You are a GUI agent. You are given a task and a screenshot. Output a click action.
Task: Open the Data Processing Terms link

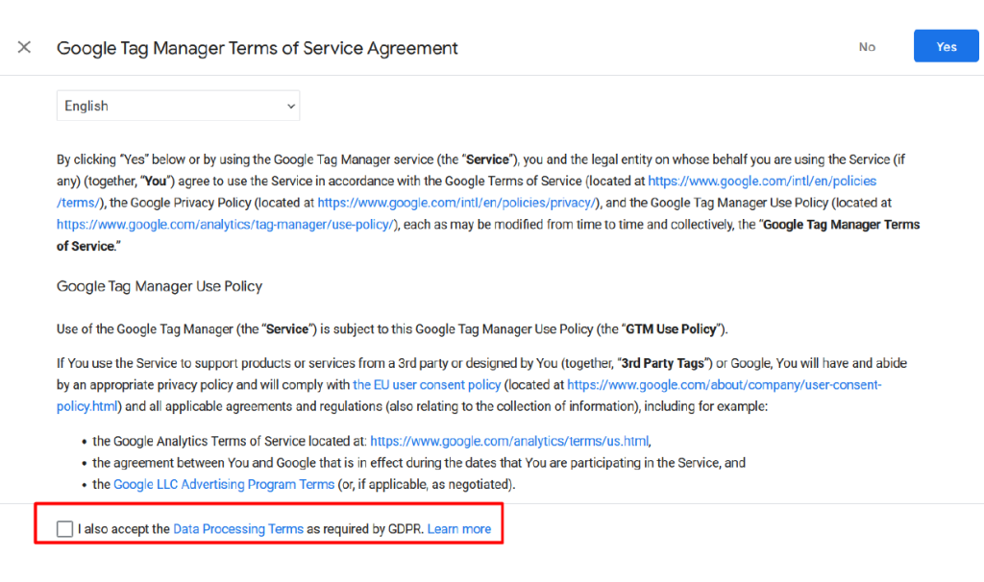(238, 528)
